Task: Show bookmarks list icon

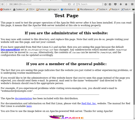Action: pos(110,4)
